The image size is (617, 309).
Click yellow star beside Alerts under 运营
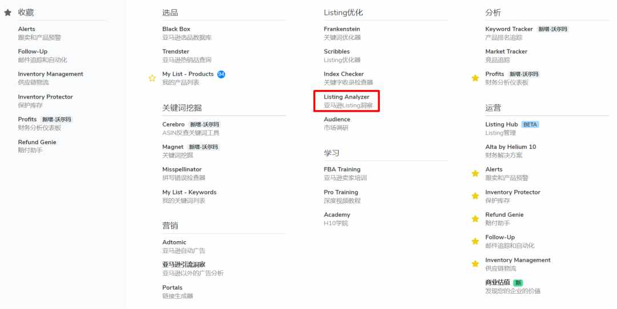[475, 173]
